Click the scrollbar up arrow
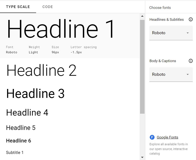The width and height of the screenshot is (196, 160). click(x=142, y=16)
